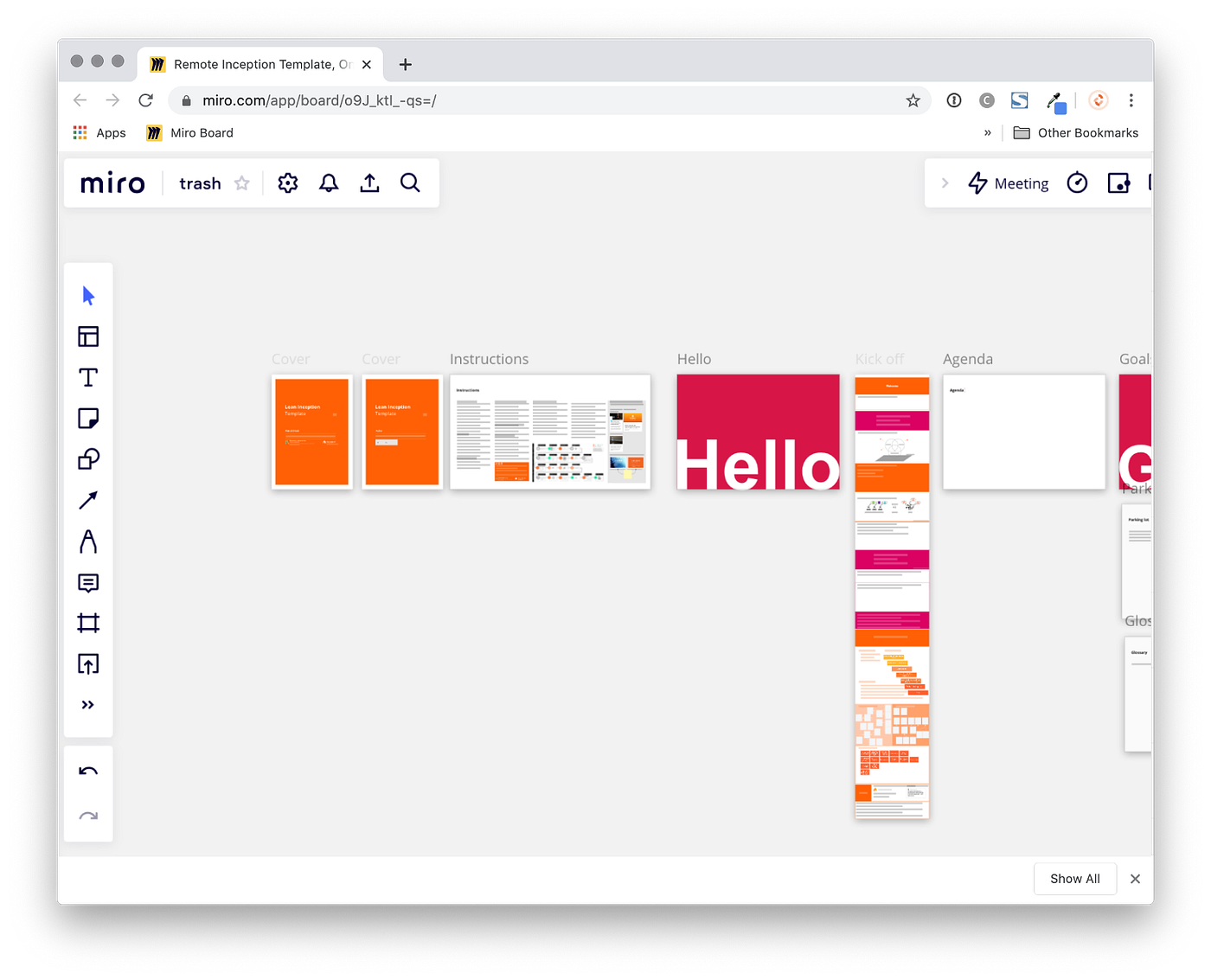Screen dimensions: 1211x980
Task: Select the connection line arrow tool
Action: pyautogui.click(x=88, y=500)
